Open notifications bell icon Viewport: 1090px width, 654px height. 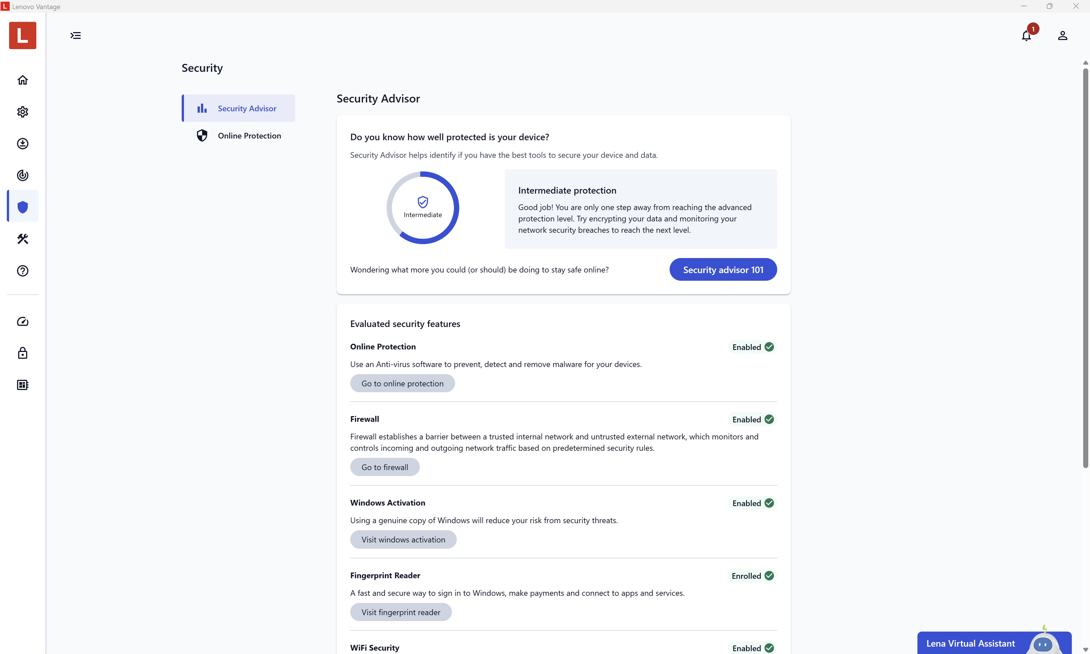click(x=1026, y=36)
